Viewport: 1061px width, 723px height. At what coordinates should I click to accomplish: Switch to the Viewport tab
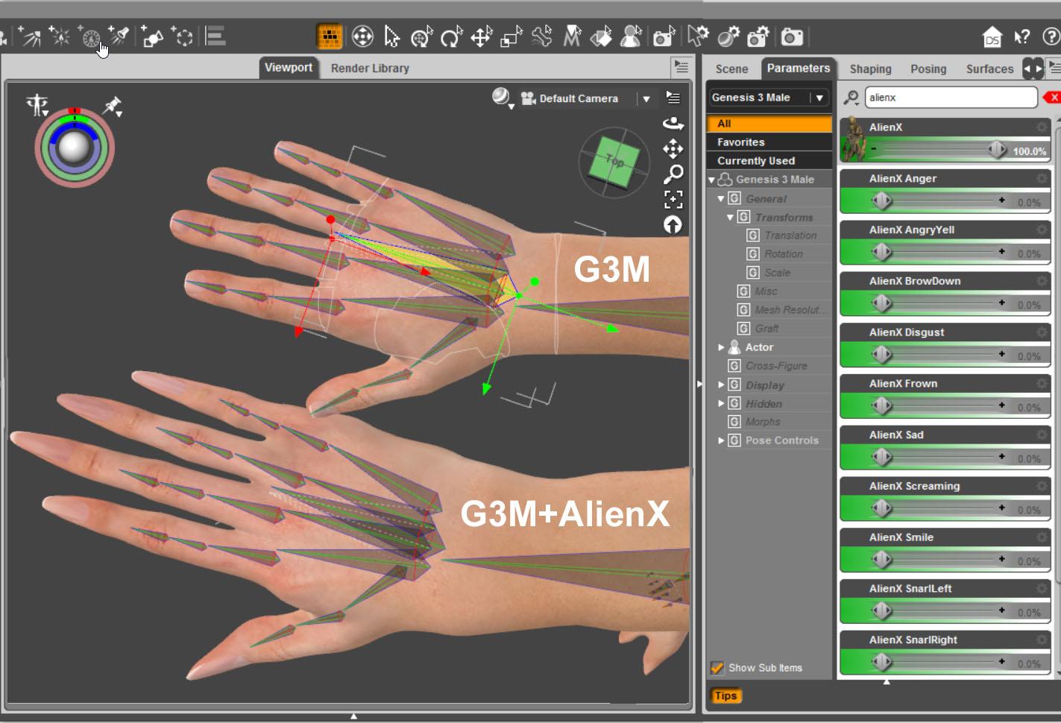click(289, 68)
